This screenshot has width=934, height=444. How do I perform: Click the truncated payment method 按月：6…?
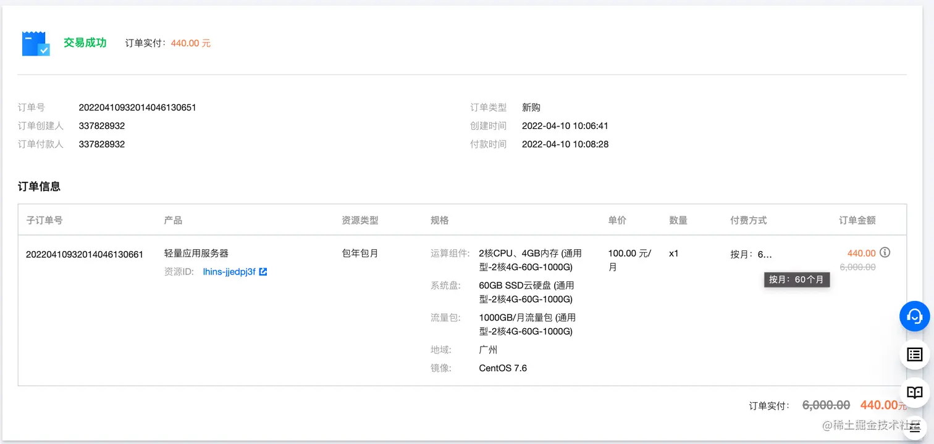coord(751,253)
